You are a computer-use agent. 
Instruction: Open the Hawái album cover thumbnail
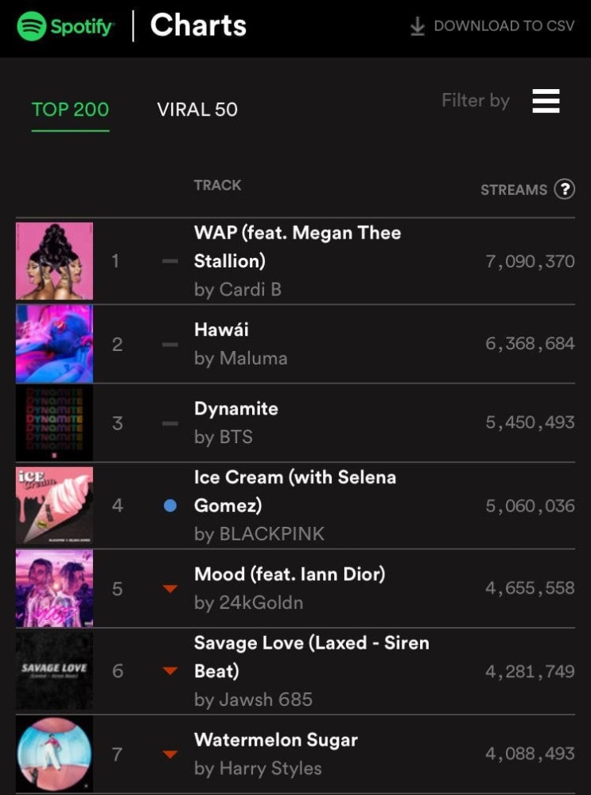pos(54,344)
